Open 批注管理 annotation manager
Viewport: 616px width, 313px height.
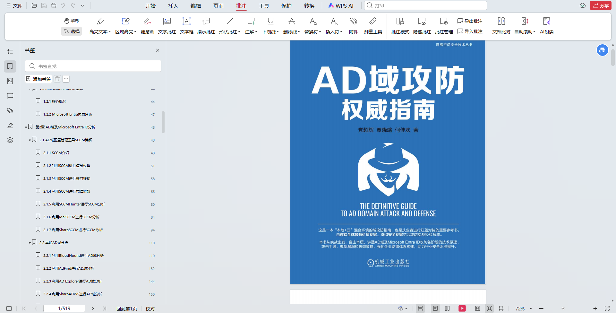tap(444, 26)
